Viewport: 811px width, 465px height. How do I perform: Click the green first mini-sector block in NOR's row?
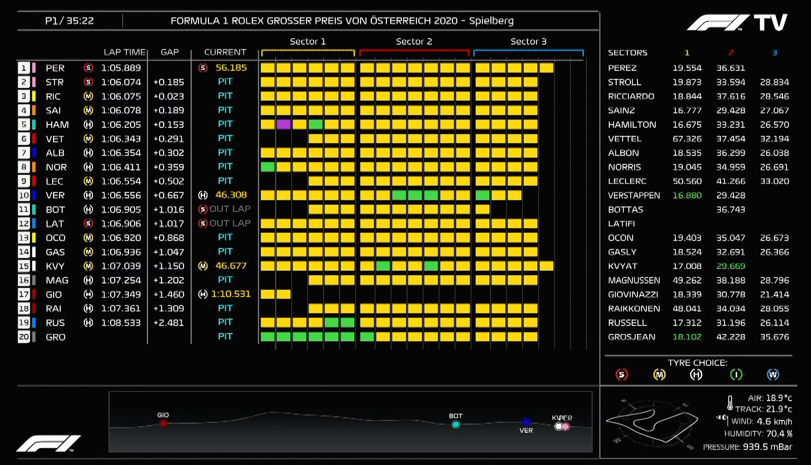pos(267,167)
